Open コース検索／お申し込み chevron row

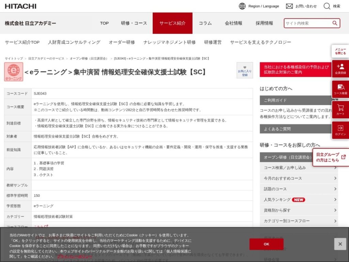pos(299,168)
